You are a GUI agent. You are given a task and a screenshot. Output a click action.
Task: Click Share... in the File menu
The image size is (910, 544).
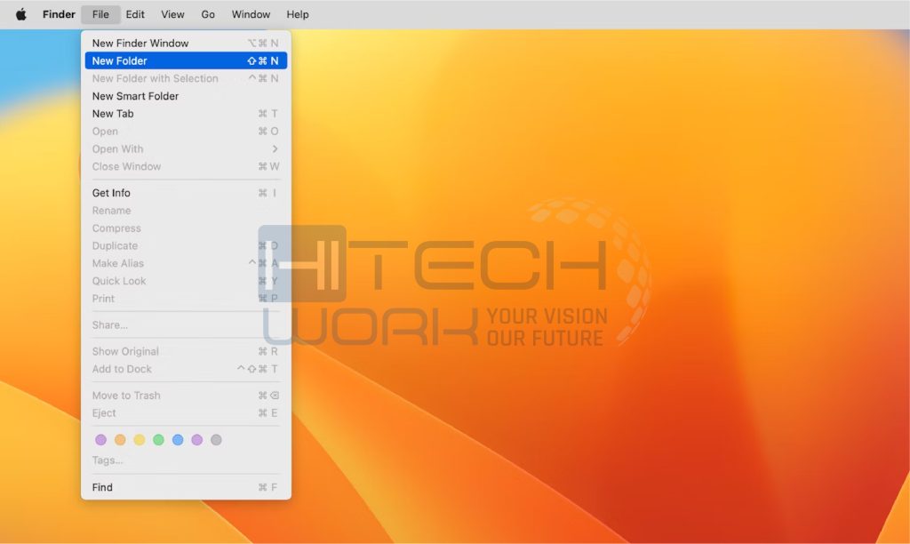click(x=186, y=325)
